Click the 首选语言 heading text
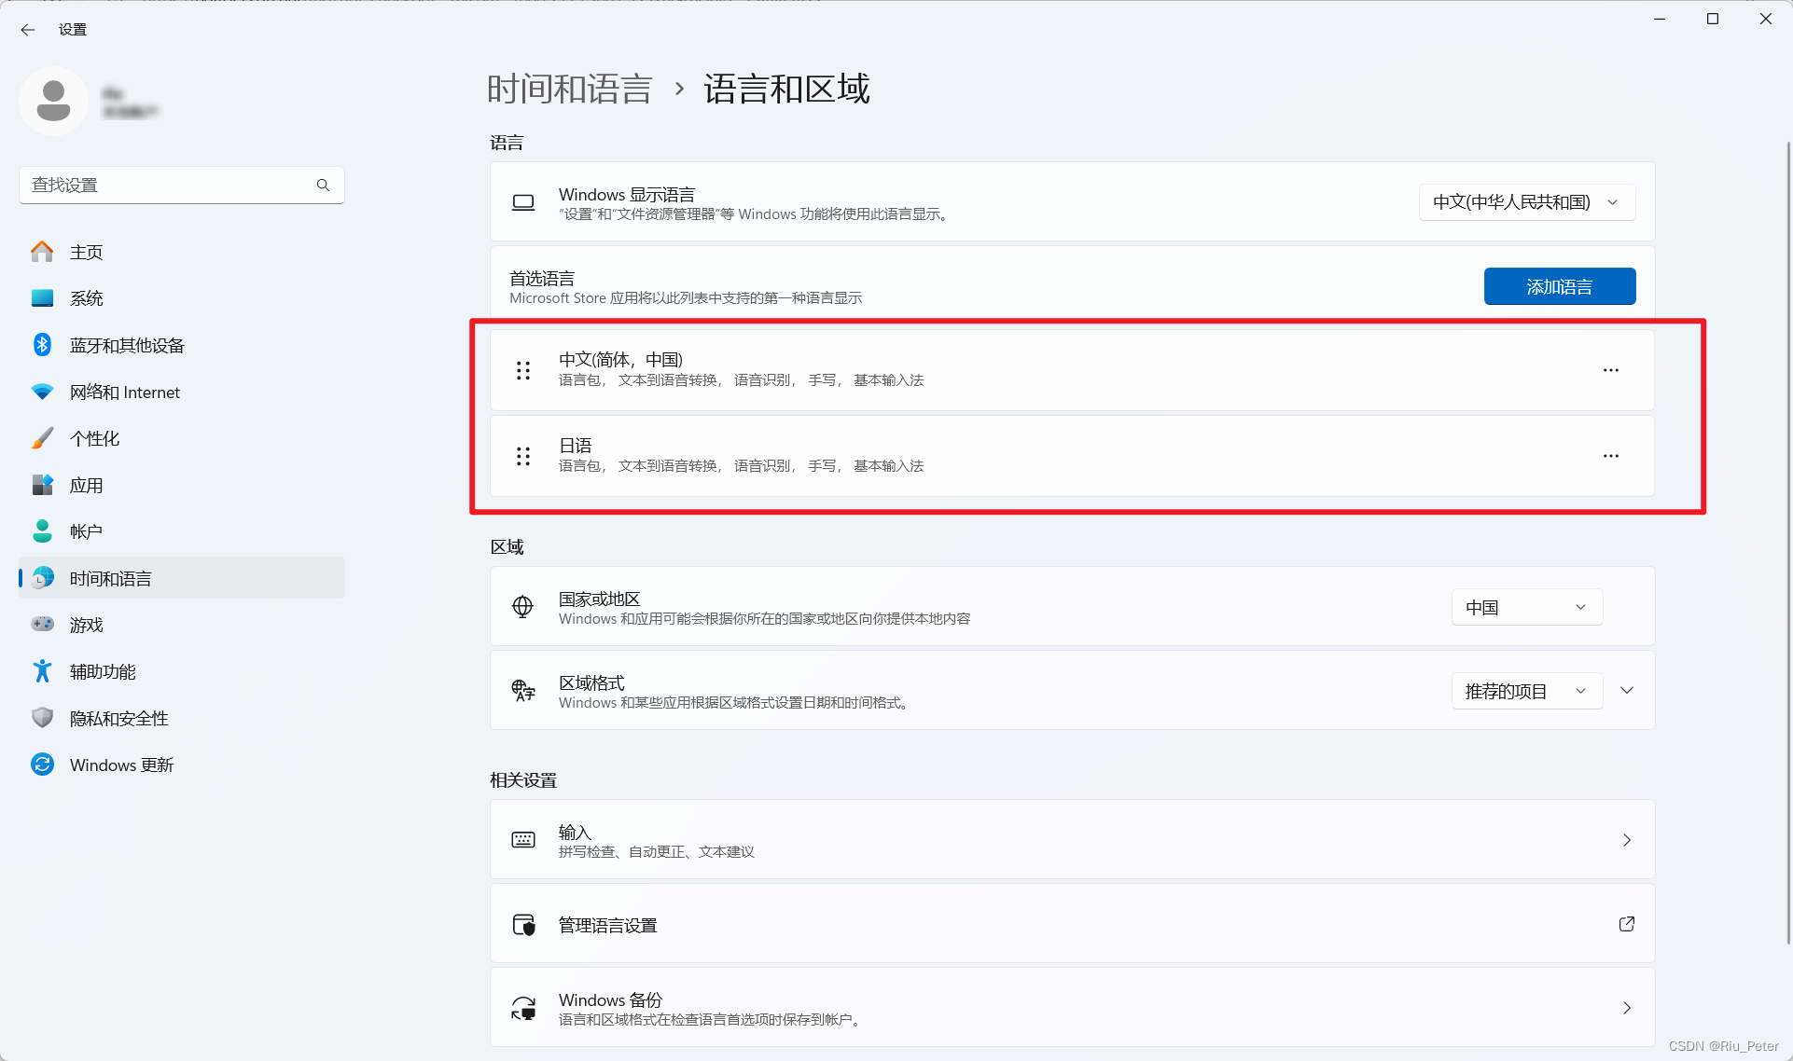The image size is (1793, 1061). (x=542, y=278)
